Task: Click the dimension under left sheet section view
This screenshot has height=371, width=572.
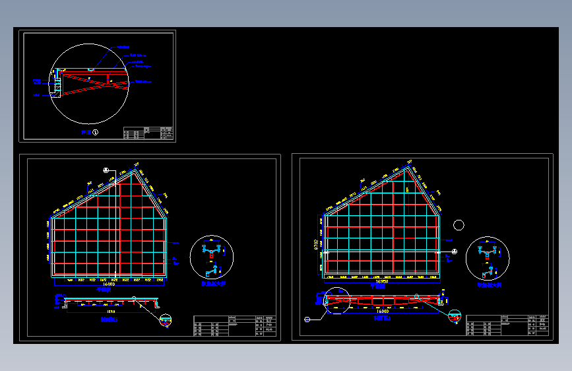Action: 111,312
